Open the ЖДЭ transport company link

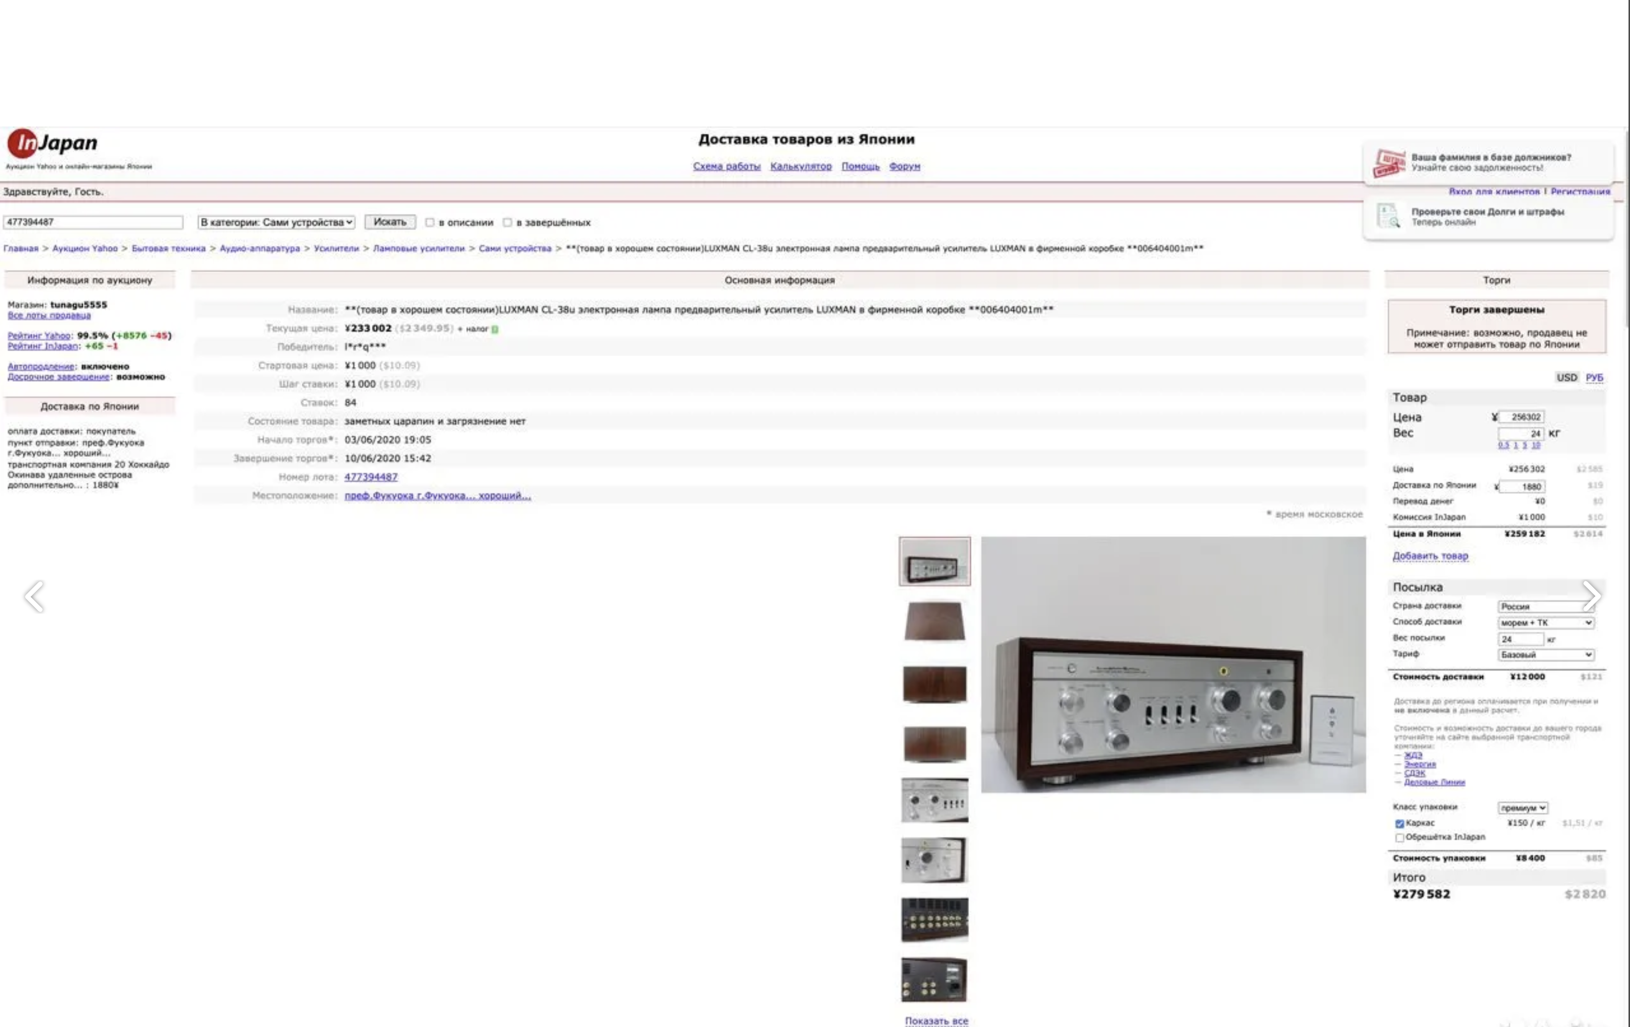pos(1413,756)
